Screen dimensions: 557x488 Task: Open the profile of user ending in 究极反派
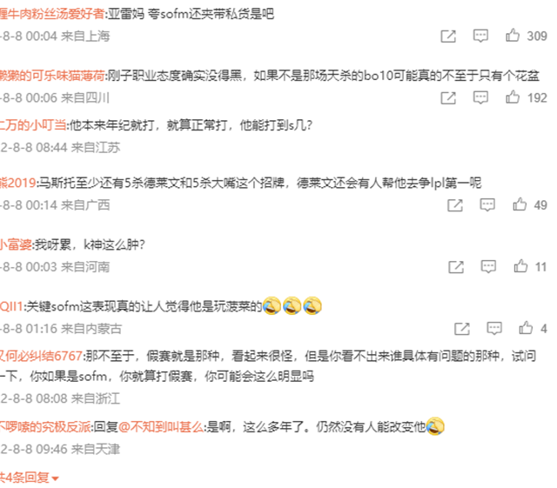click(x=45, y=426)
